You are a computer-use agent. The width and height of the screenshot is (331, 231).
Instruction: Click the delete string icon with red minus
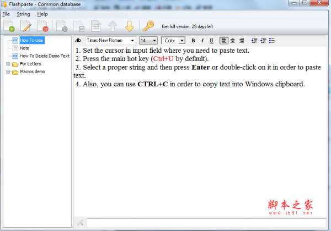42,26
